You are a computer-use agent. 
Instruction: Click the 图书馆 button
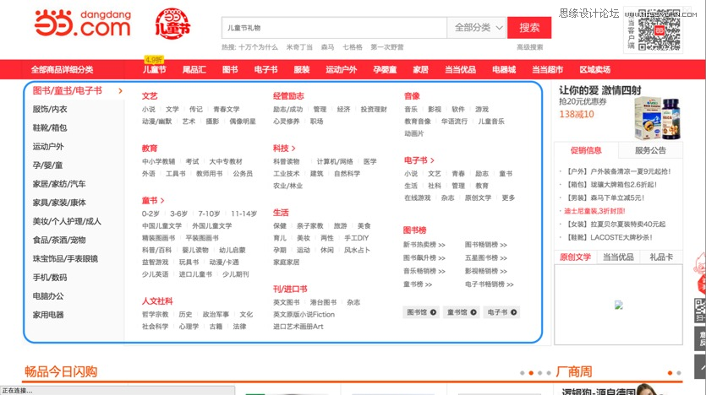click(x=421, y=312)
